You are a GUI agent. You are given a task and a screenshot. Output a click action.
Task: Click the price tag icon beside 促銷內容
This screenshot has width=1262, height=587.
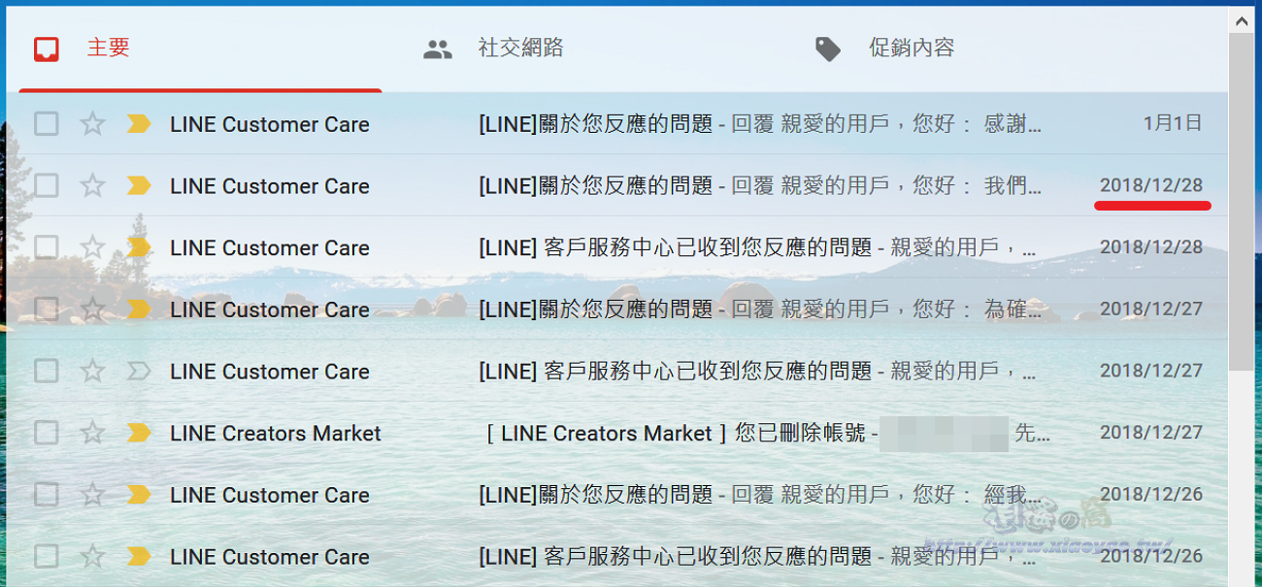[830, 46]
